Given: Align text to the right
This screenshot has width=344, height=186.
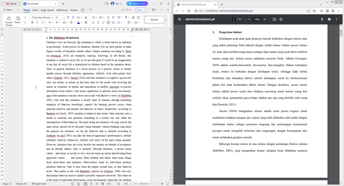Looking at the screenshot, I should [103, 22].
